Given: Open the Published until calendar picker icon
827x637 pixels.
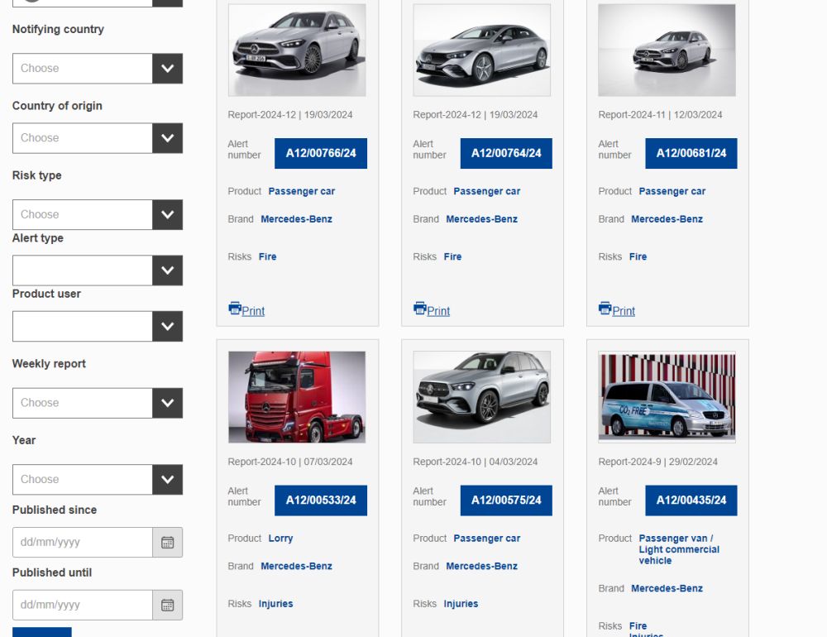Looking at the screenshot, I should tap(167, 606).
